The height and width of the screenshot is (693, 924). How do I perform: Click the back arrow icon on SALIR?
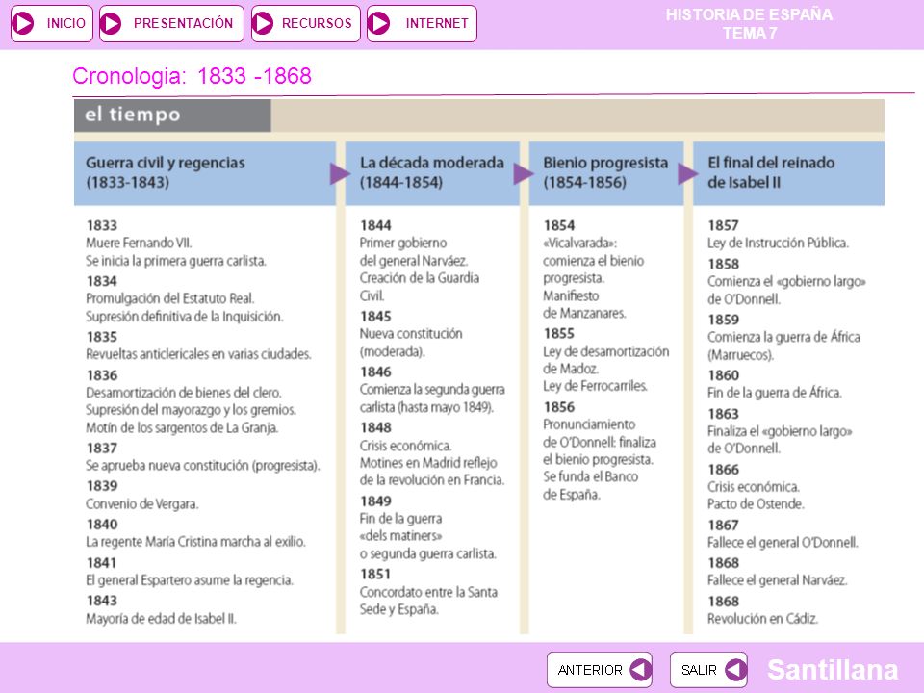pos(735,670)
